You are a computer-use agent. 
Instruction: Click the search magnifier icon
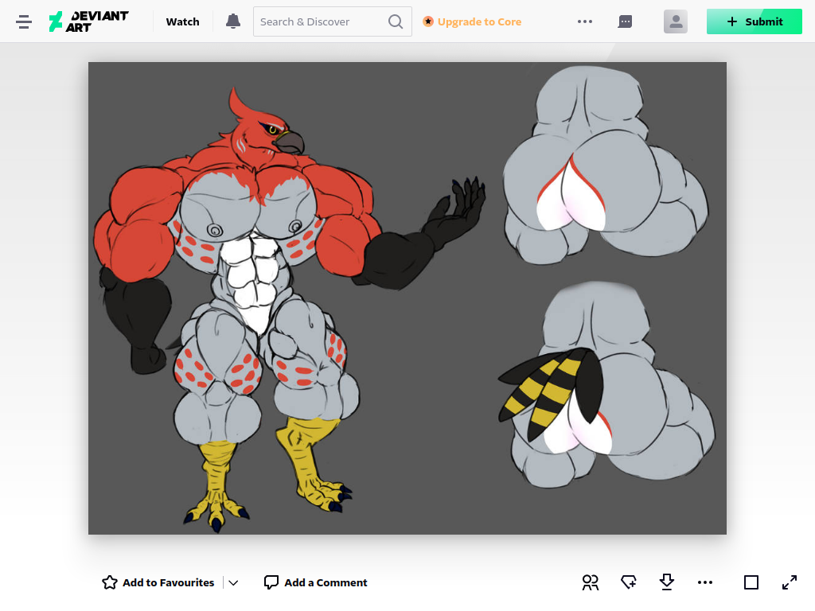pos(396,21)
